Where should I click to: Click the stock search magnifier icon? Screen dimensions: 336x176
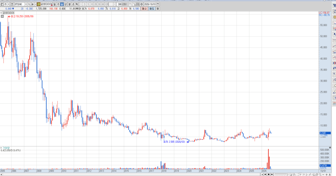[x=29, y=4]
